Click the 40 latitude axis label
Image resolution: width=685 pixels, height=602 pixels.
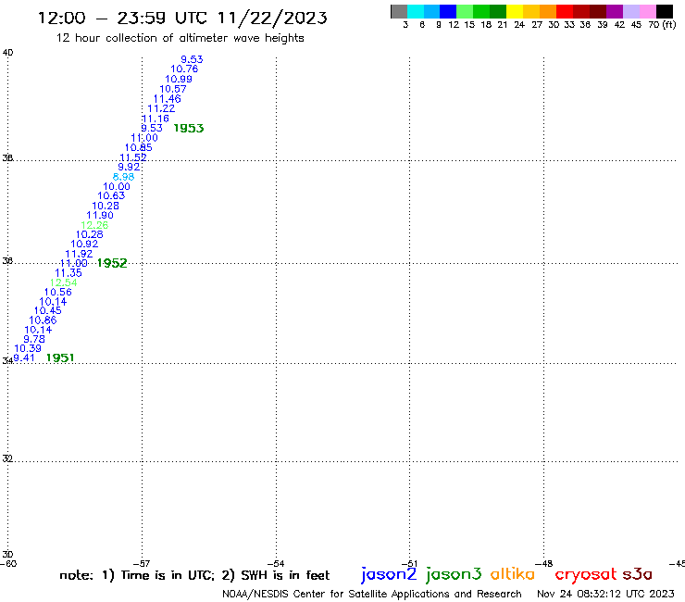pos(7,53)
